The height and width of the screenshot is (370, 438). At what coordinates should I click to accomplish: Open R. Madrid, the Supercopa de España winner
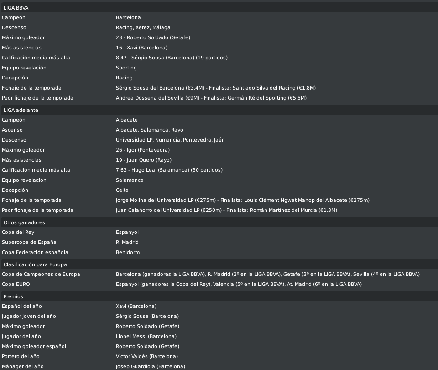point(127,242)
